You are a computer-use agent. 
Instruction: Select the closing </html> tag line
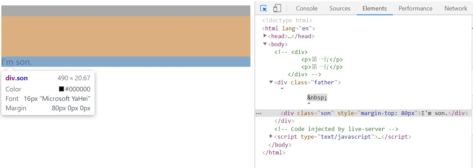(274, 152)
